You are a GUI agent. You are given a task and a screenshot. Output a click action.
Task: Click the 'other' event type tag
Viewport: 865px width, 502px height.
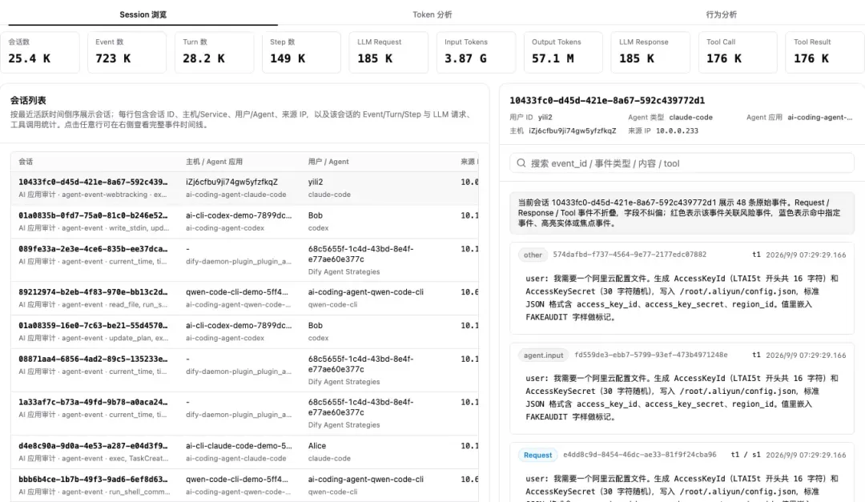click(x=533, y=255)
